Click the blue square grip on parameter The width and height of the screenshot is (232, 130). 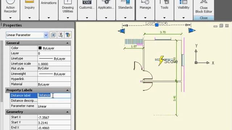click(157, 25)
